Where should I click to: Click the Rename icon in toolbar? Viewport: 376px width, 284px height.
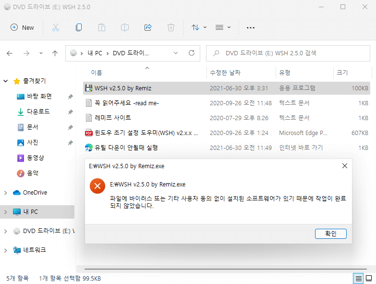click(x=125, y=27)
